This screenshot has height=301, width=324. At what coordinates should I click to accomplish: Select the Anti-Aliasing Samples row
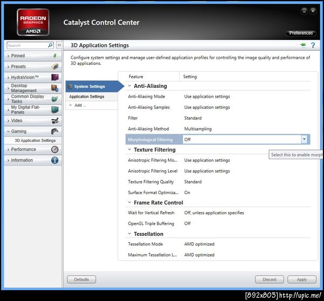pos(218,107)
